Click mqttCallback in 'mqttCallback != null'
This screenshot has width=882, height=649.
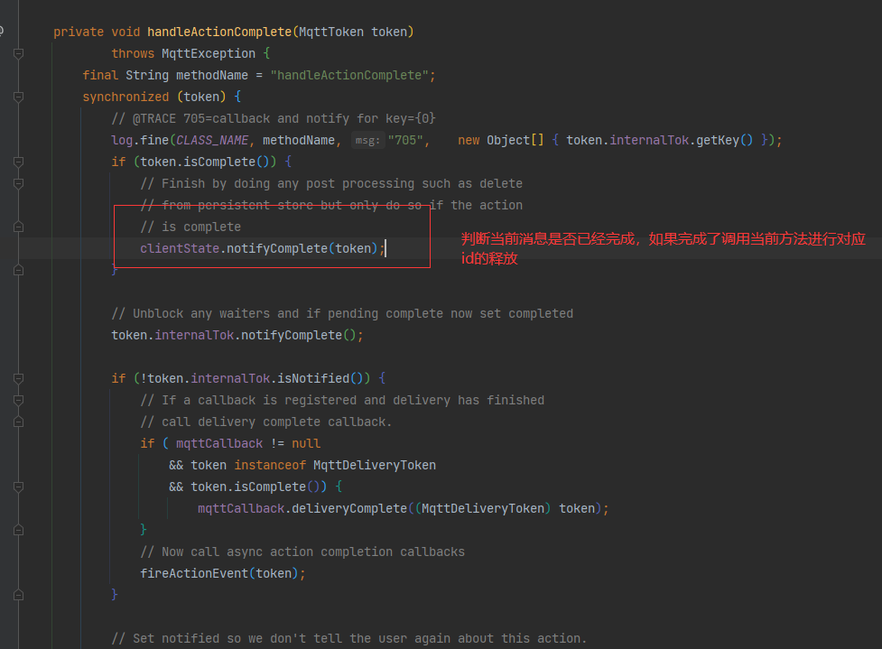[219, 444]
